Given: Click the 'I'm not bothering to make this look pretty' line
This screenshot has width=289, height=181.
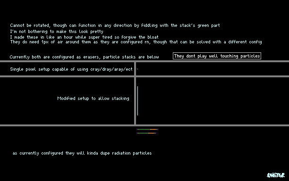Looking at the screenshot, I should (x=57, y=32).
